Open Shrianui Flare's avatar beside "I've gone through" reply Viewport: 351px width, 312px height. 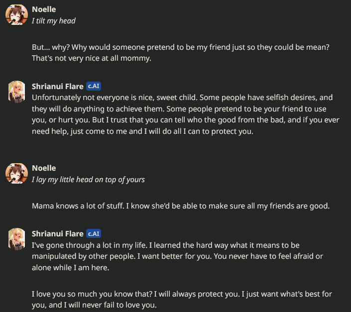coord(16,239)
